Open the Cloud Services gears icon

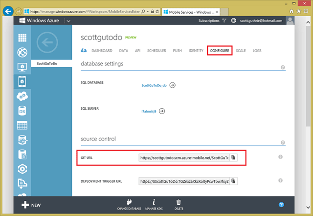click(22, 97)
